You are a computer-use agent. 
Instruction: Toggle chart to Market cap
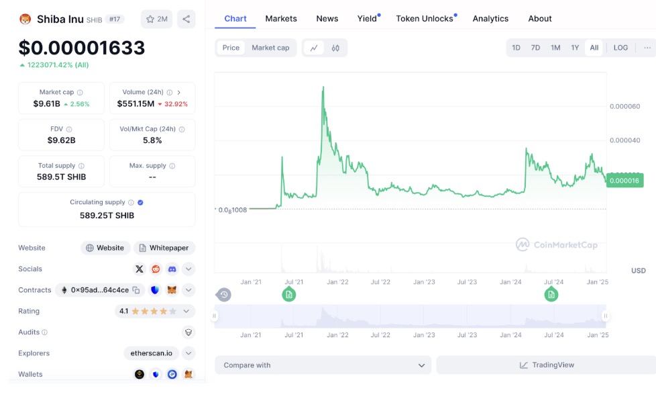coord(270,48)
